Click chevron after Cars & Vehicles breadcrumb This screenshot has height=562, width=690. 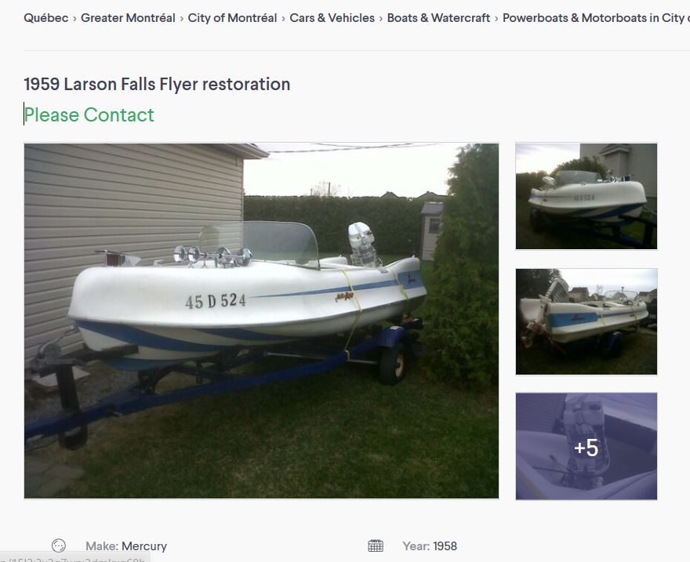[381, 19]
